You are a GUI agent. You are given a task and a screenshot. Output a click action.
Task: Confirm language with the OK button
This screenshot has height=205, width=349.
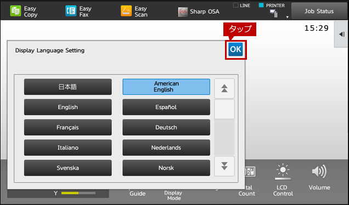point(236,49)
